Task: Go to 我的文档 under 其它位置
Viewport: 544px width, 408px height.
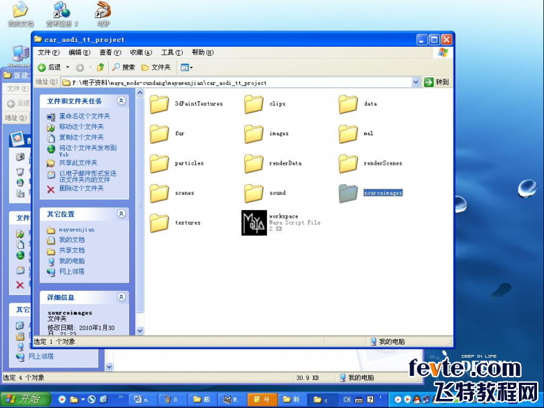Action: coord(71,240)
